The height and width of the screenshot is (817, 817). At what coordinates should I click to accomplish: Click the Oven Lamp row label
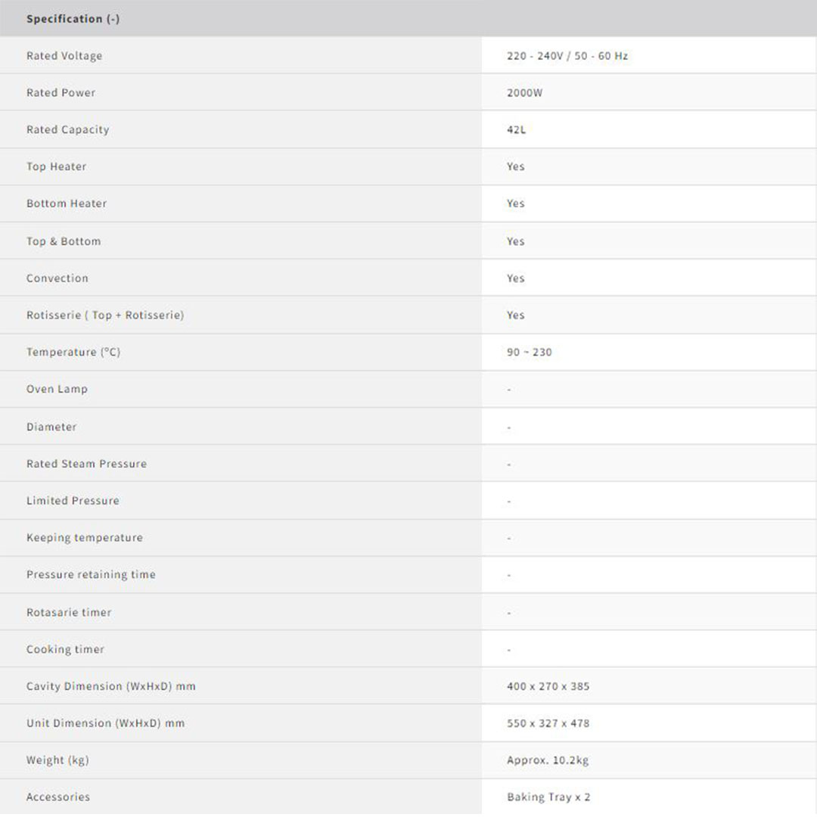(57, 389)
